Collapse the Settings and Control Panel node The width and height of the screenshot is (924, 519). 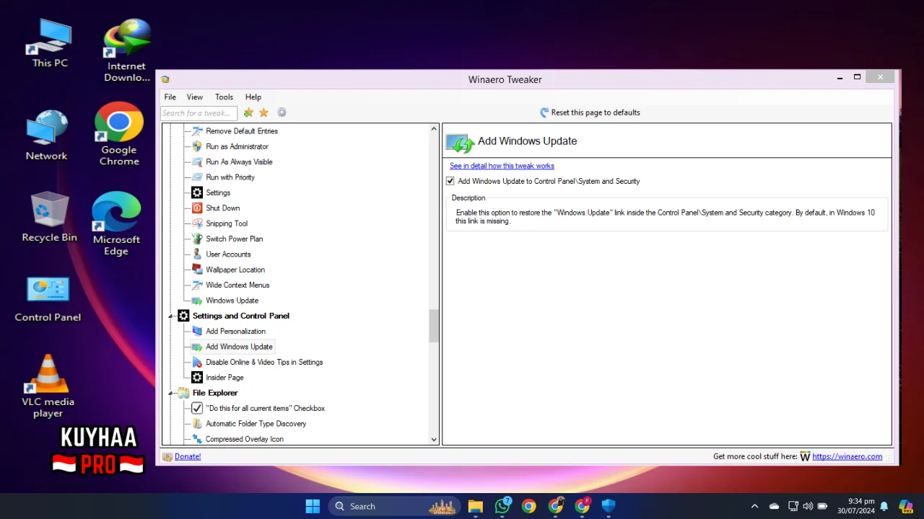pyautogui.click(x=171, y=316)
